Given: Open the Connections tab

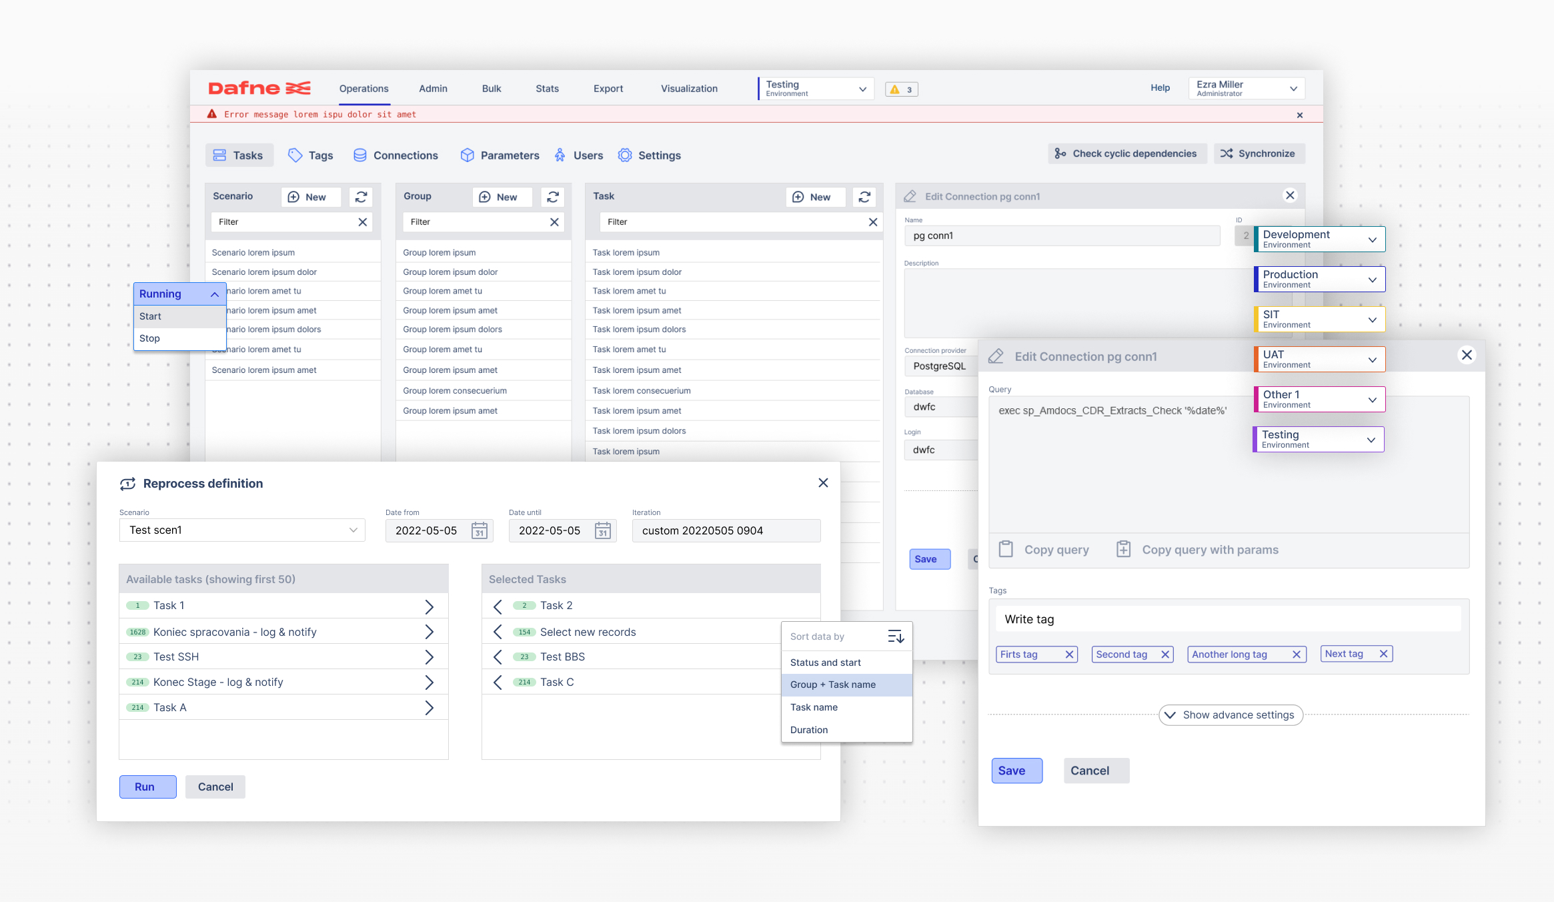Looking at the screenshot, I should (396, 155).
